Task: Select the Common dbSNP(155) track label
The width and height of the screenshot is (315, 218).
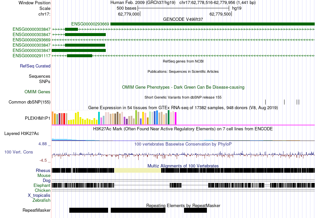Action: (29, 102)
